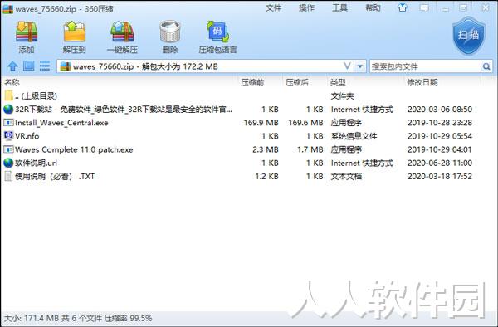The width and height of the screenshot is (498, 327).
Task: Open the 操作 menu
Action: (306, 8)
